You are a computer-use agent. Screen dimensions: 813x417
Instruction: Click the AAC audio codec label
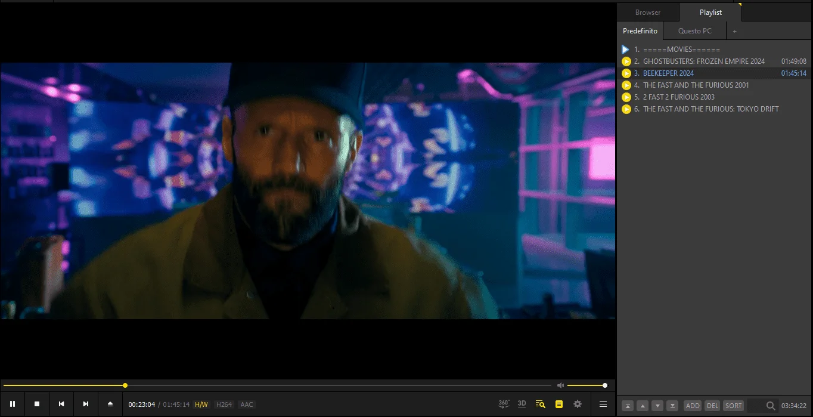point(247,404)
